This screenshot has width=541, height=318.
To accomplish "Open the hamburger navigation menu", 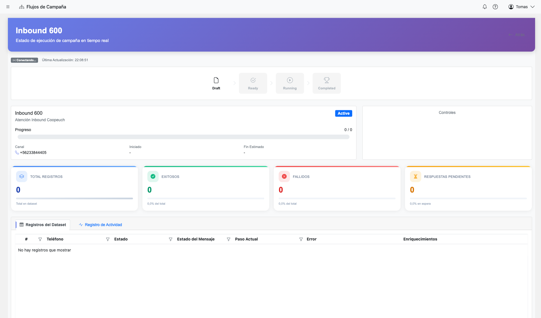I will (8, 7).
